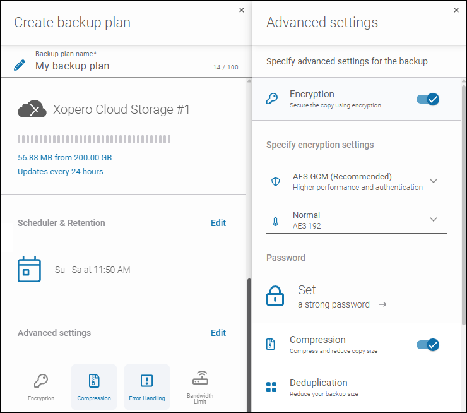Screen dimensions: 467x413
Task: Open Encryption shortcut in Advanced settings row
Action: [x=41, y=386]
